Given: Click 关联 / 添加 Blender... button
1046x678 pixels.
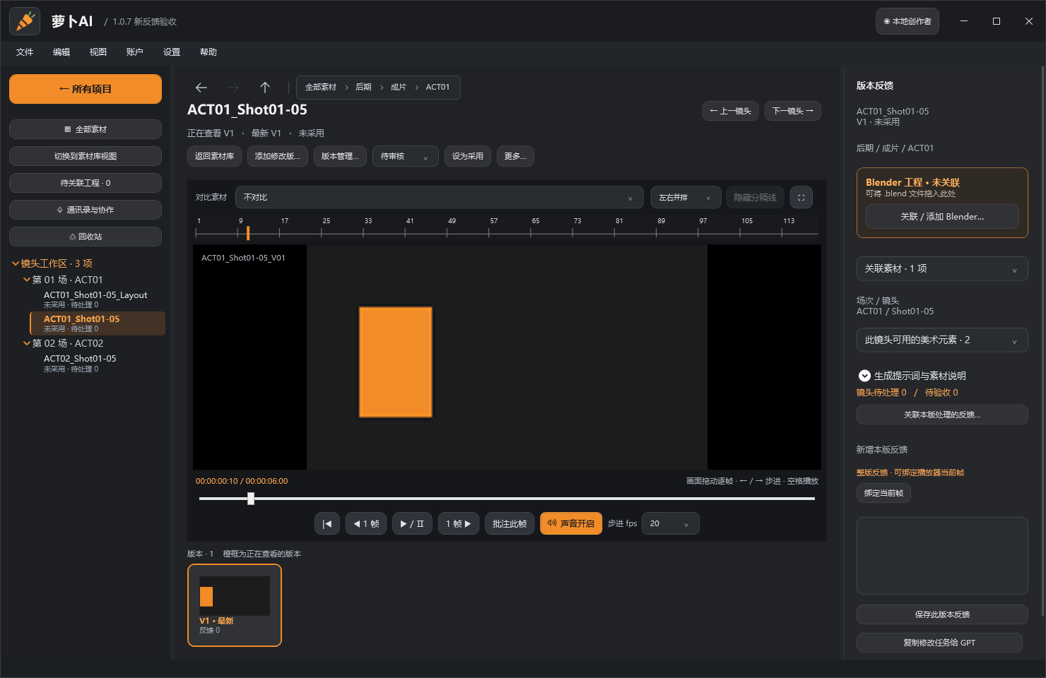Looking at the screenshot, I should tap(942, 217).
